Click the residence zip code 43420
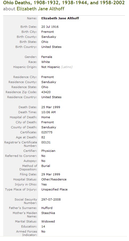This screenshot has width=129, height=241. 46,92
